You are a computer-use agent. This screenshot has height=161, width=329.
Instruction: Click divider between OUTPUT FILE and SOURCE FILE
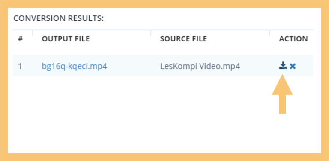pos(151,33)
